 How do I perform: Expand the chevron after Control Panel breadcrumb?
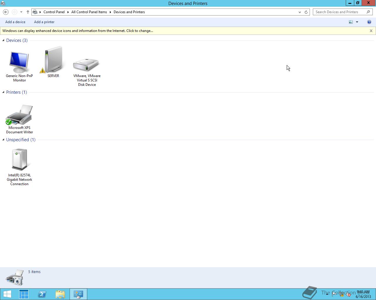pos(68,12)
